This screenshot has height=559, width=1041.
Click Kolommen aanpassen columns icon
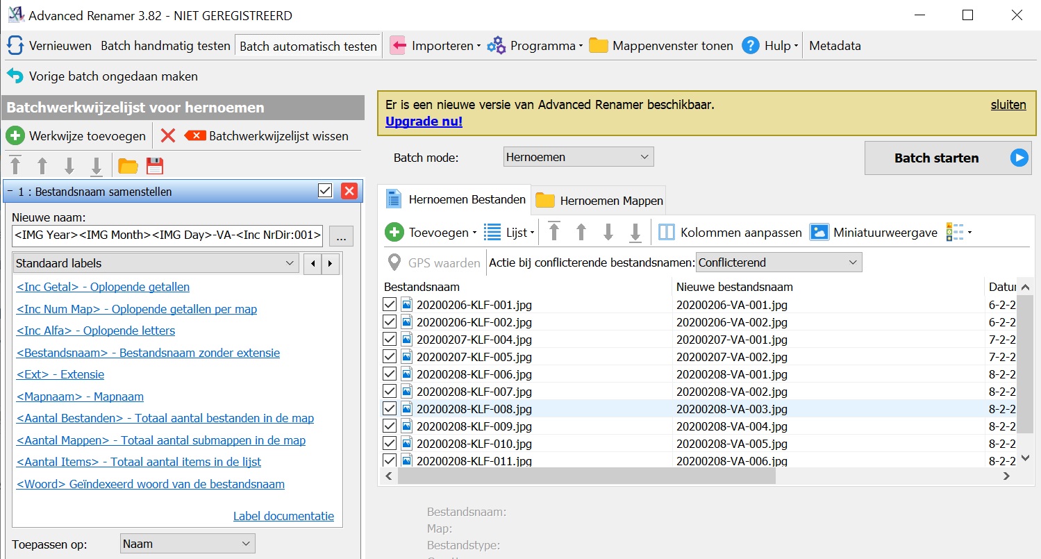click(x=667, y=233)
